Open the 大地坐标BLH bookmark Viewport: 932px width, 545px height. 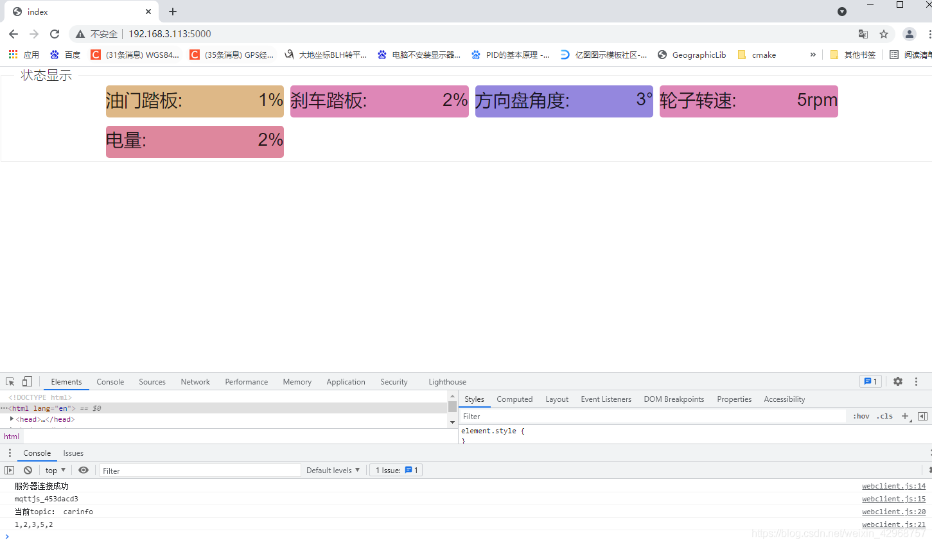pyautogui.click(x=326, y=55)
